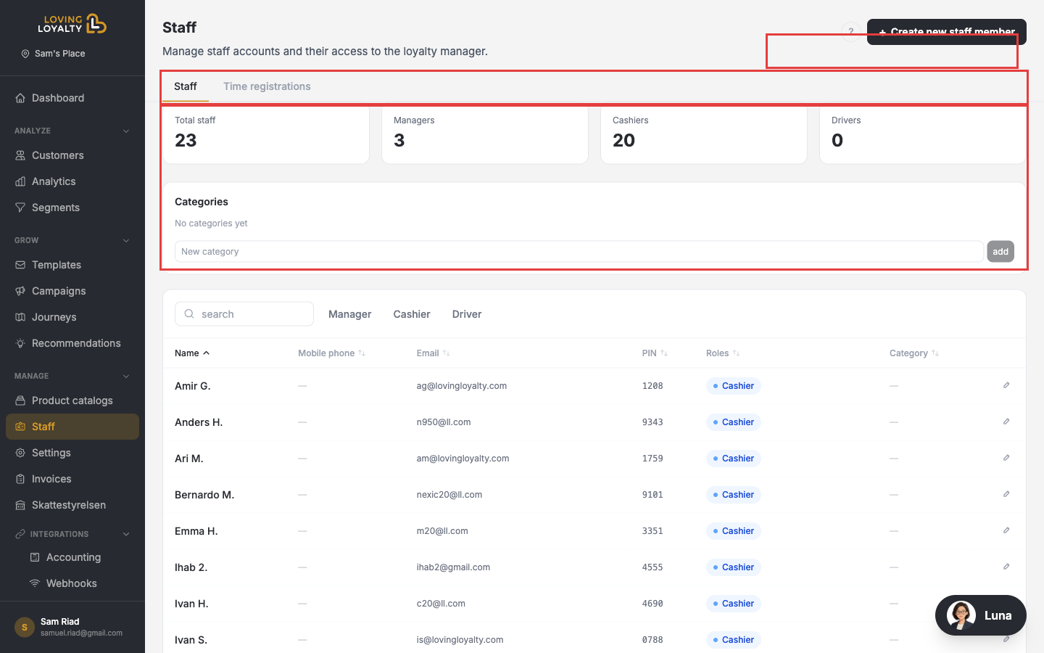Click Ivan H. name cell
The height and width of the screenshot is (653, 1044).
click(x=191, y=604)
